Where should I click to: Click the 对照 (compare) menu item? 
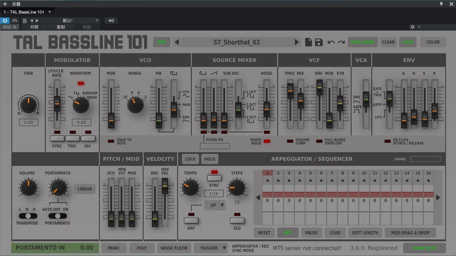[x=34, y=27]
